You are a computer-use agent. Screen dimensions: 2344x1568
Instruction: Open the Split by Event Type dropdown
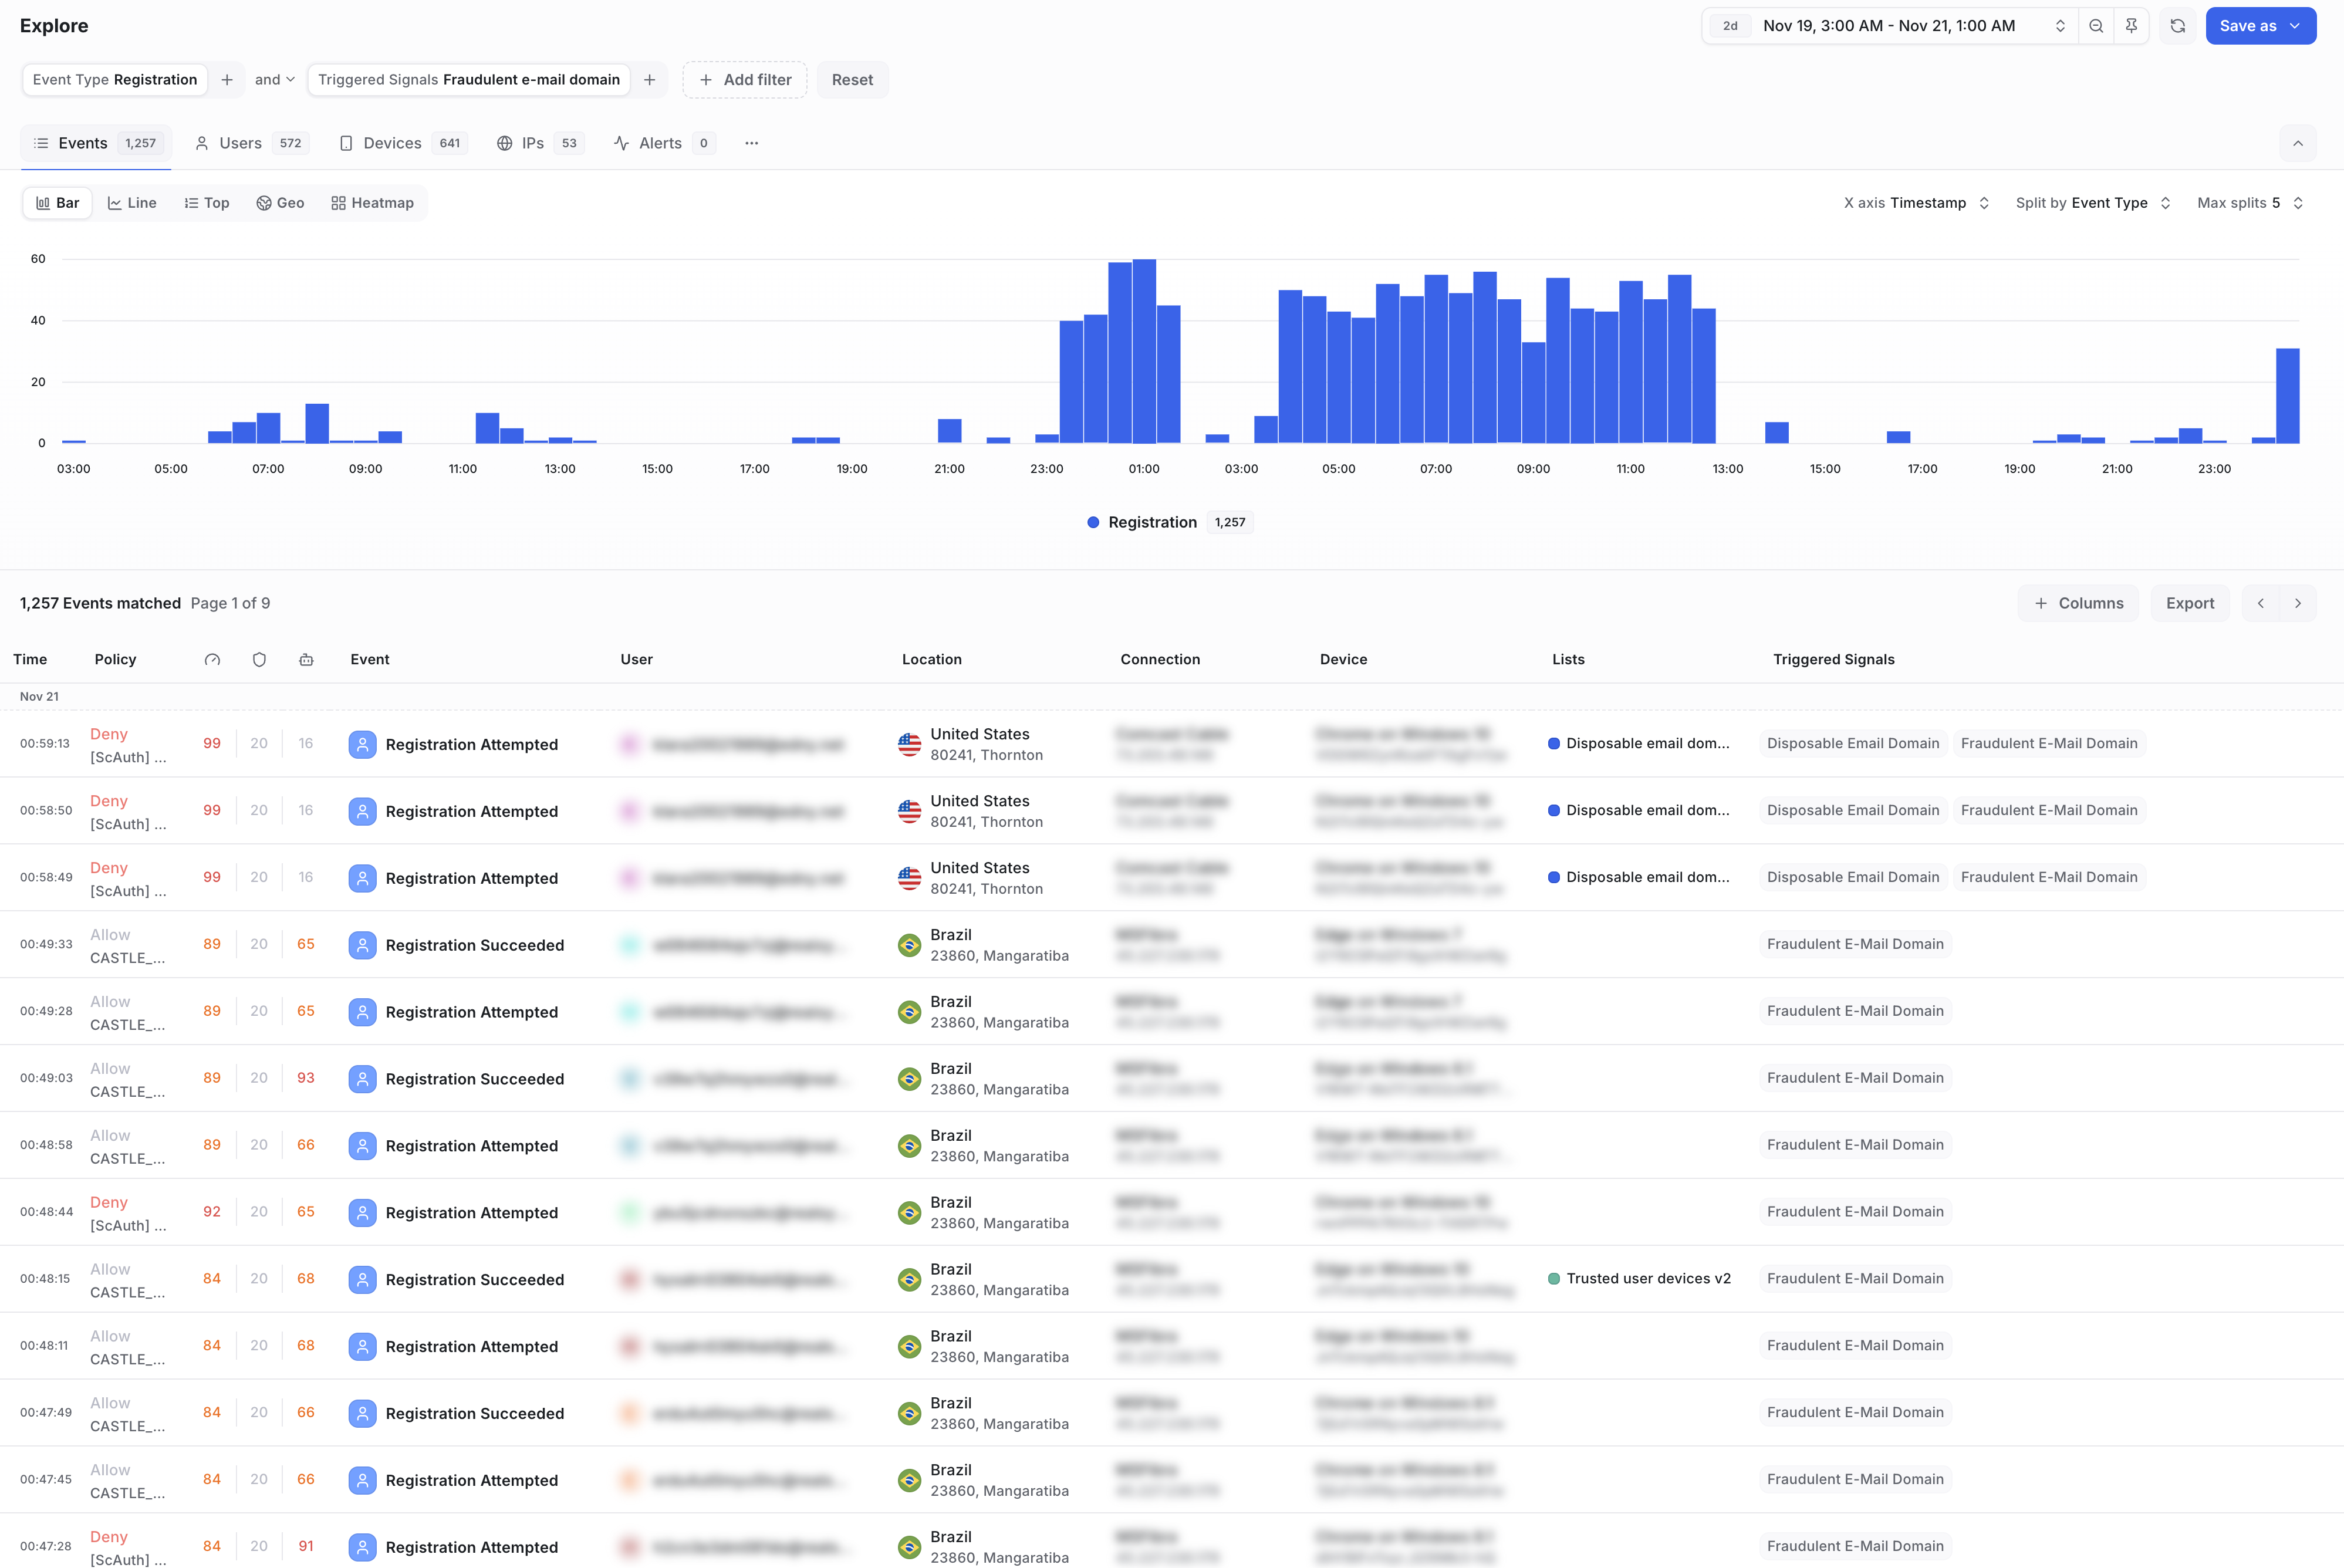click(x=2092, y=203)
